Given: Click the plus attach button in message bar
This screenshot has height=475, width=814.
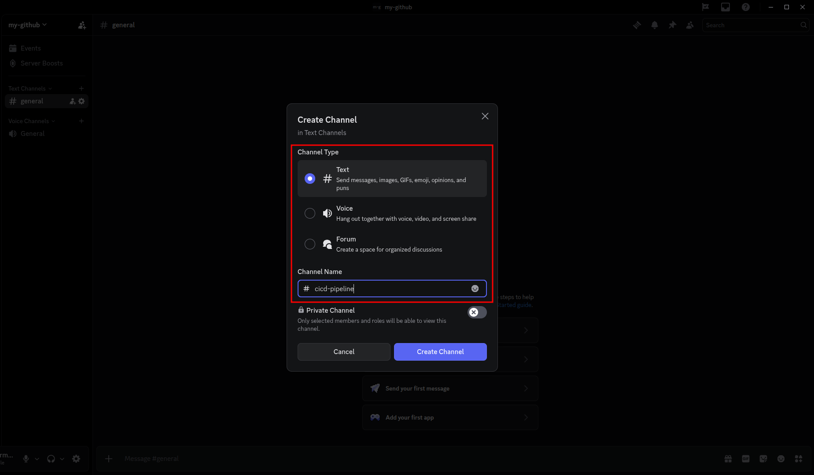Looking at the screenshot, I should pyautogui.click(x=109, y=459).
